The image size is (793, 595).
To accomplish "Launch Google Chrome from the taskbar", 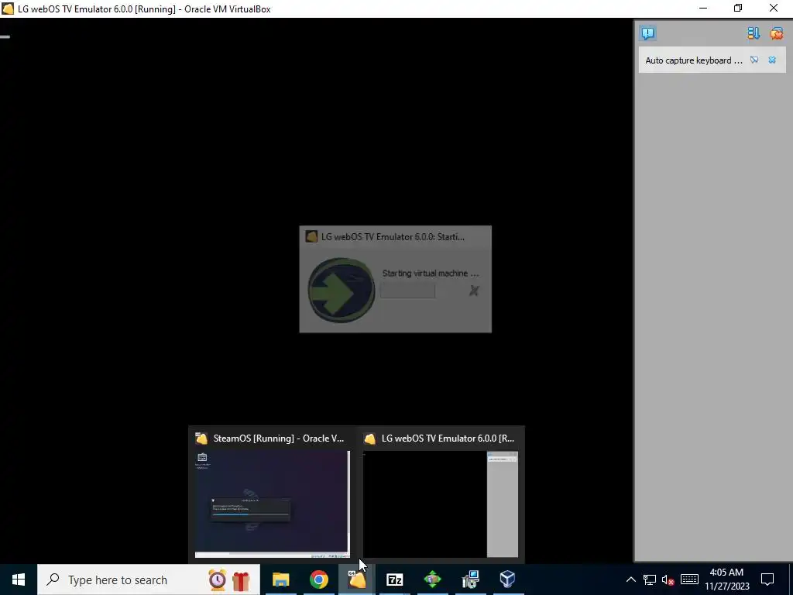I will point(318,580).
